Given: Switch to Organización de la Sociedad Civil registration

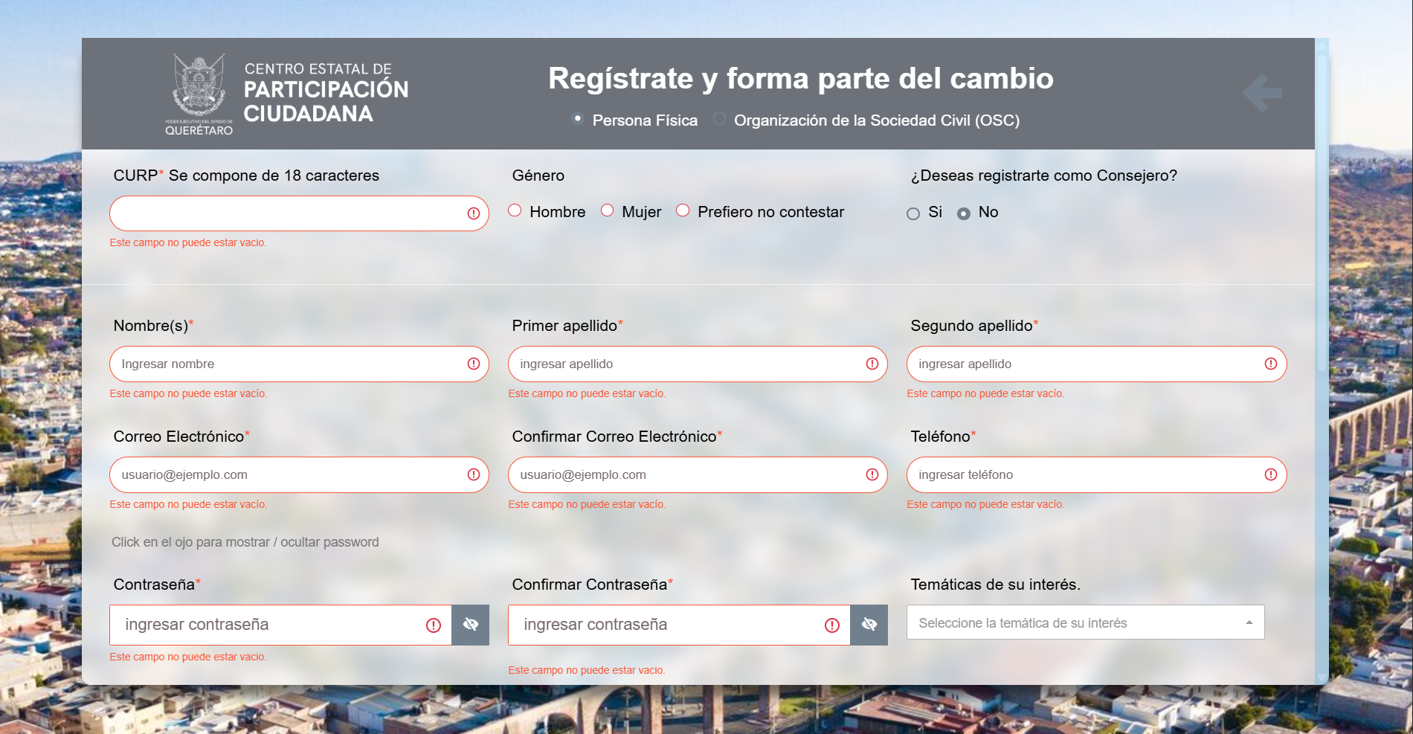Looking at the screenshot, I should click(718, 118).
